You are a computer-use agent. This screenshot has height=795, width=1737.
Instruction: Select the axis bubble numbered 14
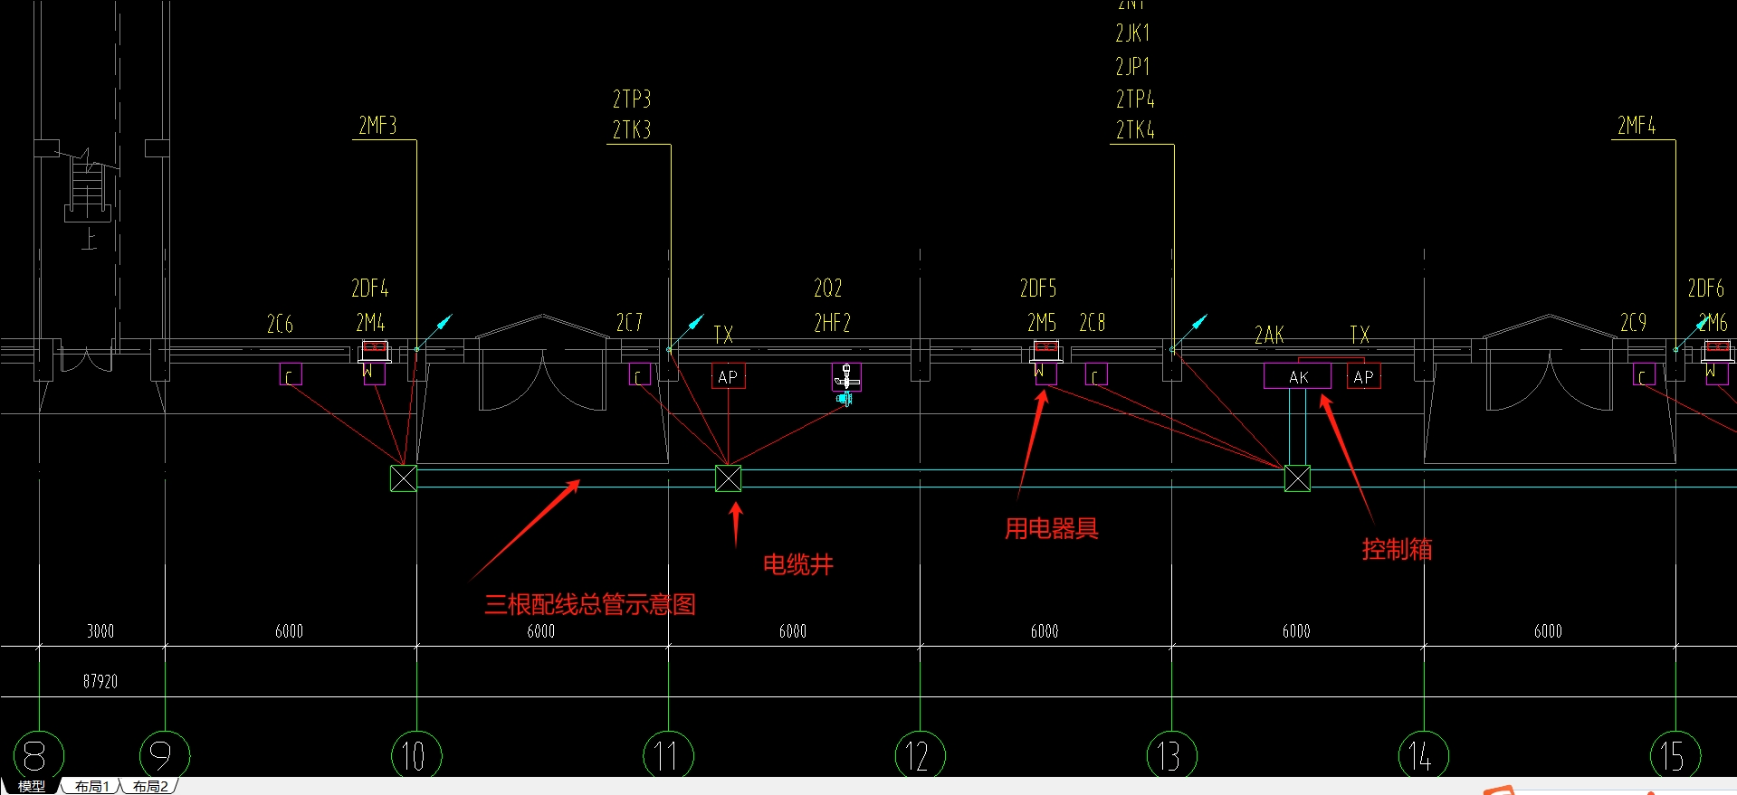tap(1423, 755)
